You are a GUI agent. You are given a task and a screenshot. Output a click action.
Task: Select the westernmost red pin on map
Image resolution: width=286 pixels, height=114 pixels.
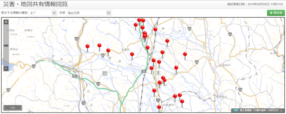(x=88, y=46)
